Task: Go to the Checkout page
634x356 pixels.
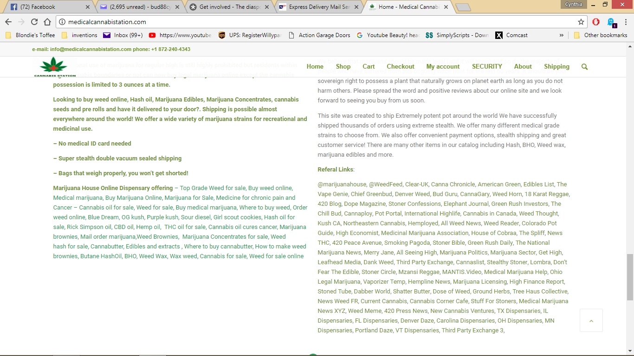Action: pyautogui.click(x=401, y=67)
